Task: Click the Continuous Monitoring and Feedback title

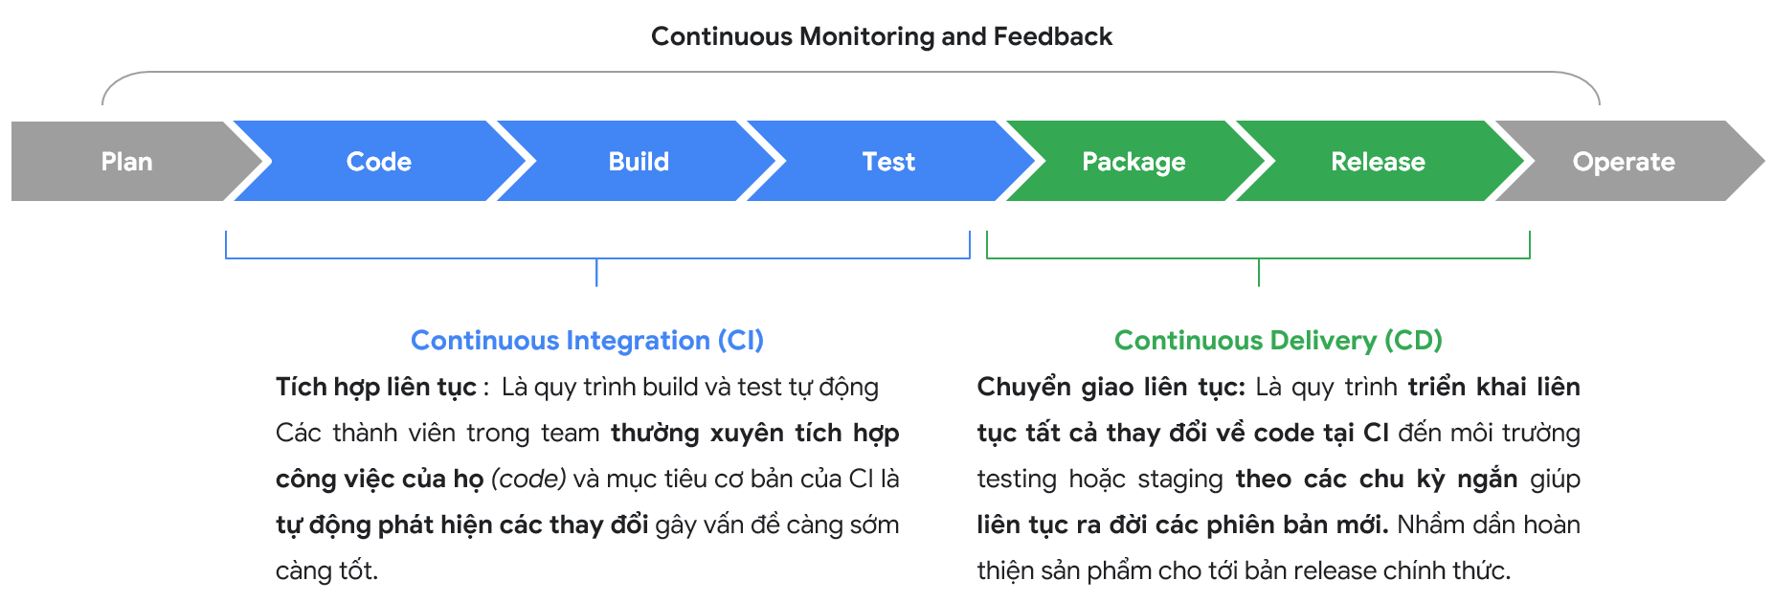Action: 881,36
